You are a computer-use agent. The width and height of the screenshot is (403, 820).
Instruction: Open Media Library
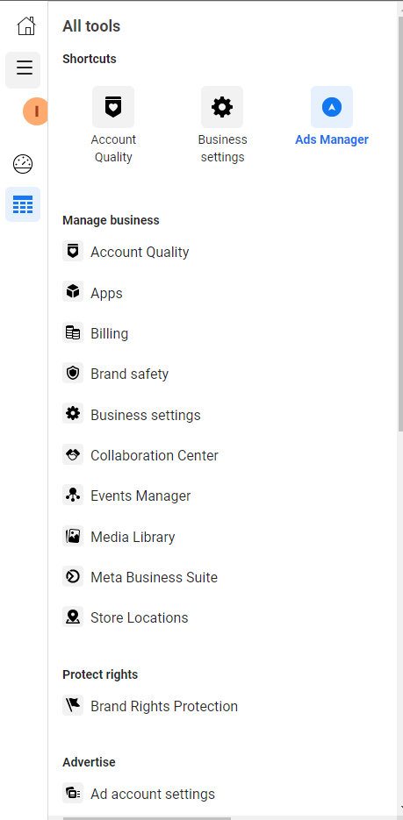(119, 537)
